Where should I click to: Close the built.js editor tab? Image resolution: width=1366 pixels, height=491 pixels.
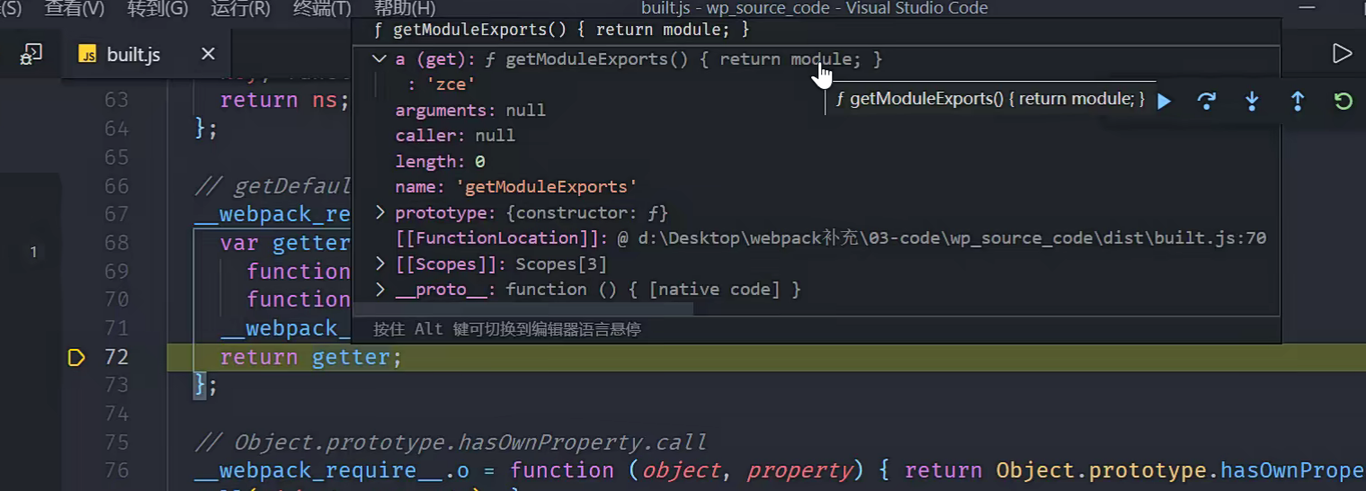tap(208, 54)
